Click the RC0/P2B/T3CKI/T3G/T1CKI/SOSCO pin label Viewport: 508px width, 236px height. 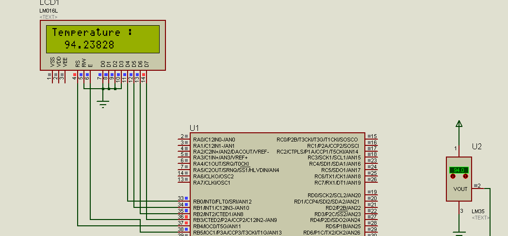[317, 140]
